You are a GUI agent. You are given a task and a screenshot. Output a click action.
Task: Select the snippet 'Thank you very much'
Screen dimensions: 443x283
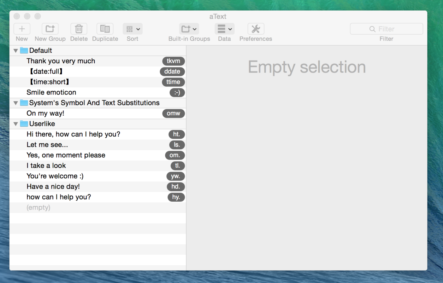(61, 61)
